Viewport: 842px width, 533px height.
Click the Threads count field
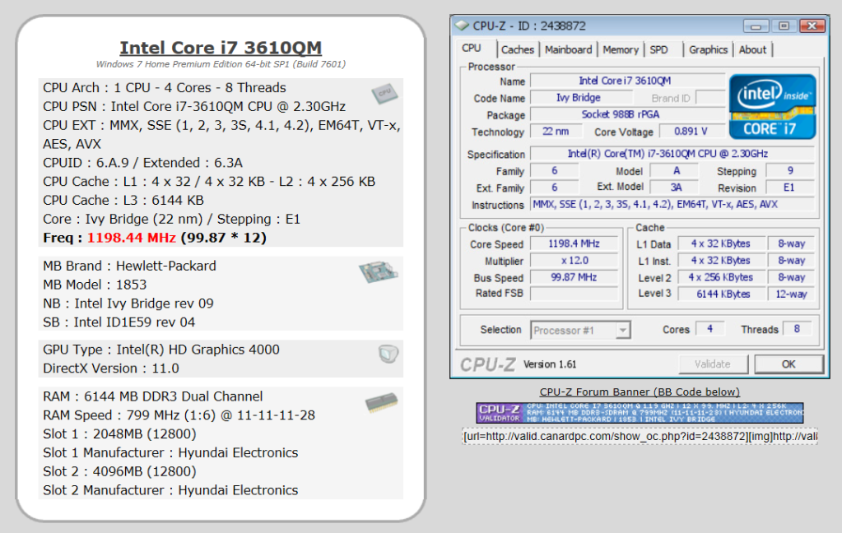[x=797, y=328]
